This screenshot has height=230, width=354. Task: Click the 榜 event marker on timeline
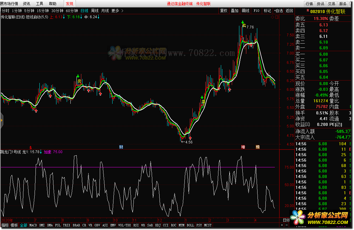(x=258, y=147)
